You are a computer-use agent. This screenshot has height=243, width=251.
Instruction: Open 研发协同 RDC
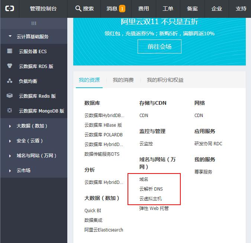(x=208, y=144)
